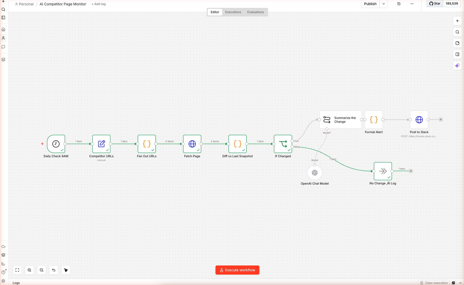
Task: Click the Execute workflow button
Action: point(237,270)
